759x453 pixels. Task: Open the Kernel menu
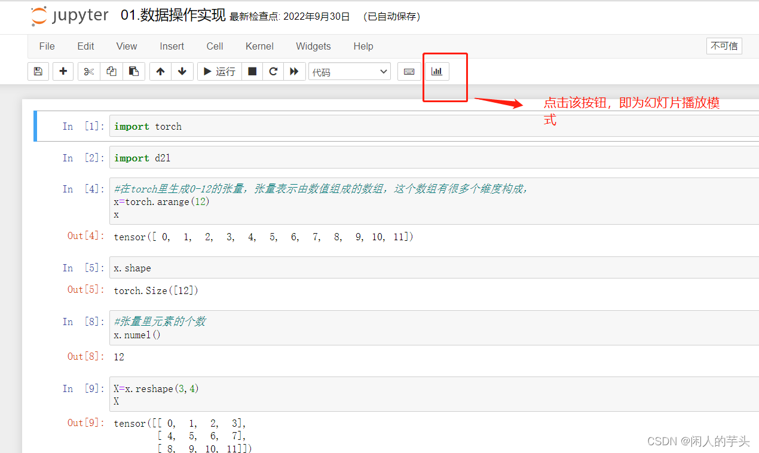click(259, 46)
